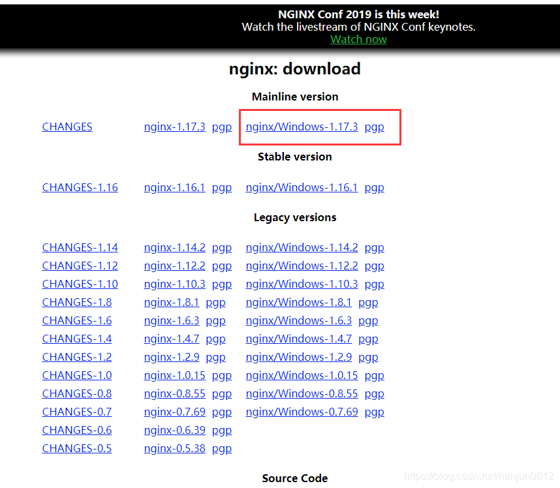The height and width of the screenshot is (488, 560).
Task: Download nginx-0.5.38
Action: pyautogui.click(x=175, y=448)
